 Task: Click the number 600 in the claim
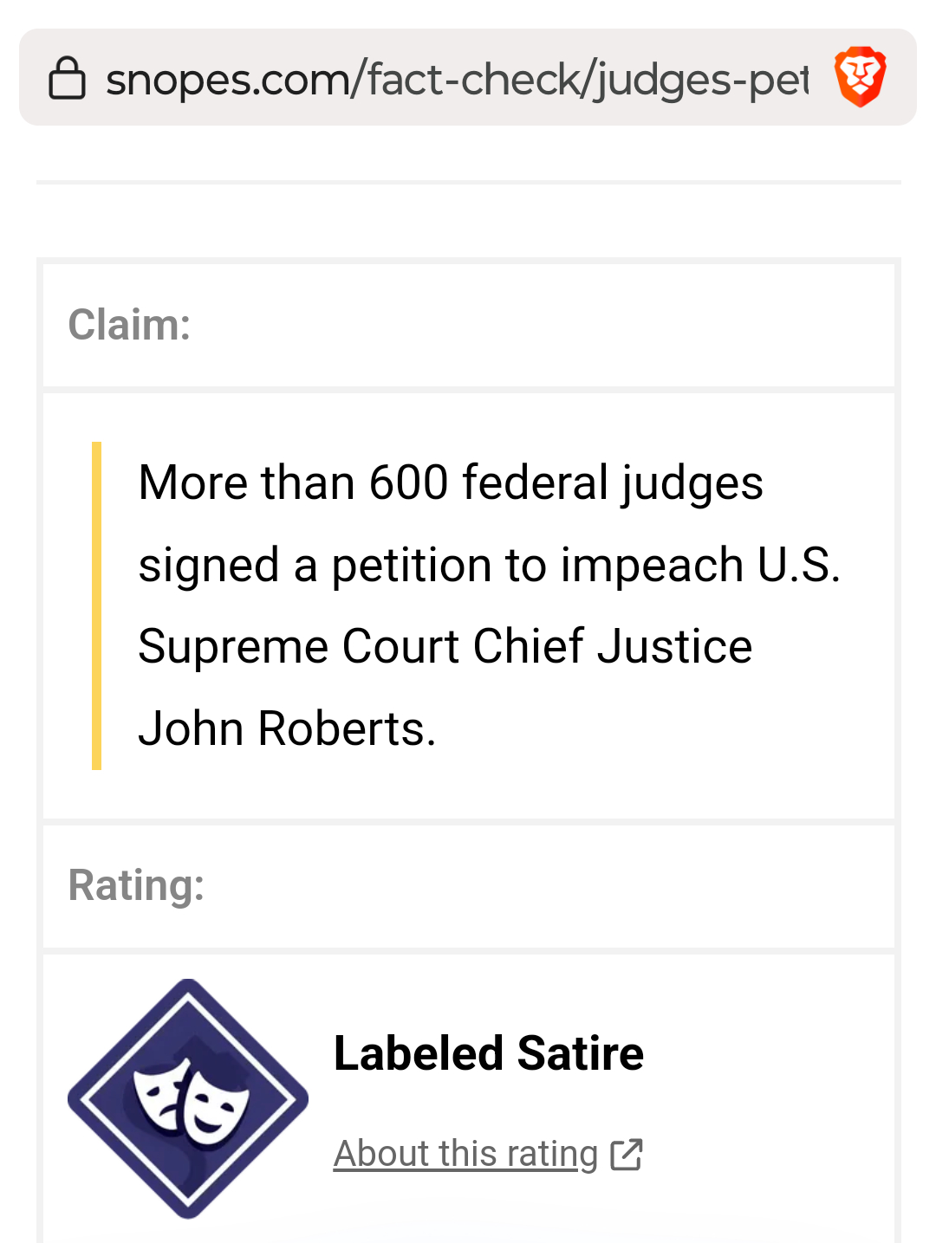(408, 482)
